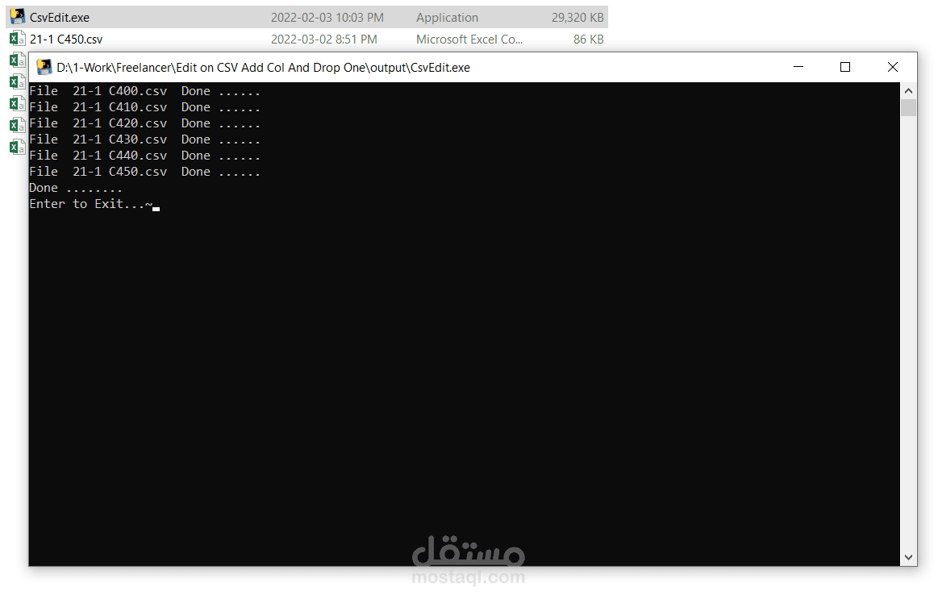Screen dimensions: 938x599
Task: Click the Application type cell
Action: pyautogui.click(x=448, y=18)
